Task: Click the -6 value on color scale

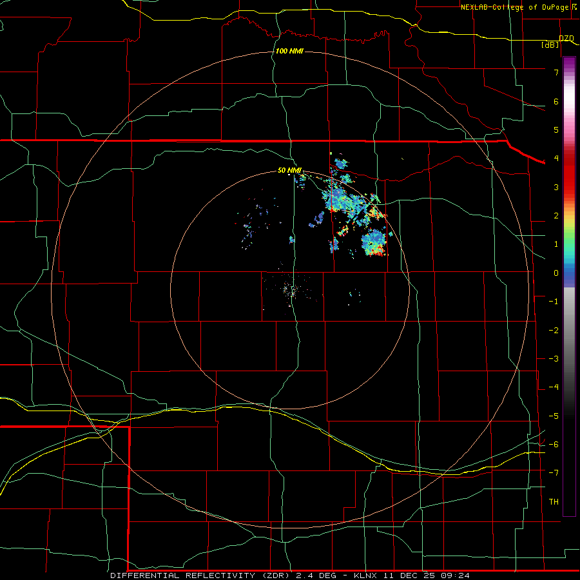Action: pyautogui.click(x=554, y=445)
